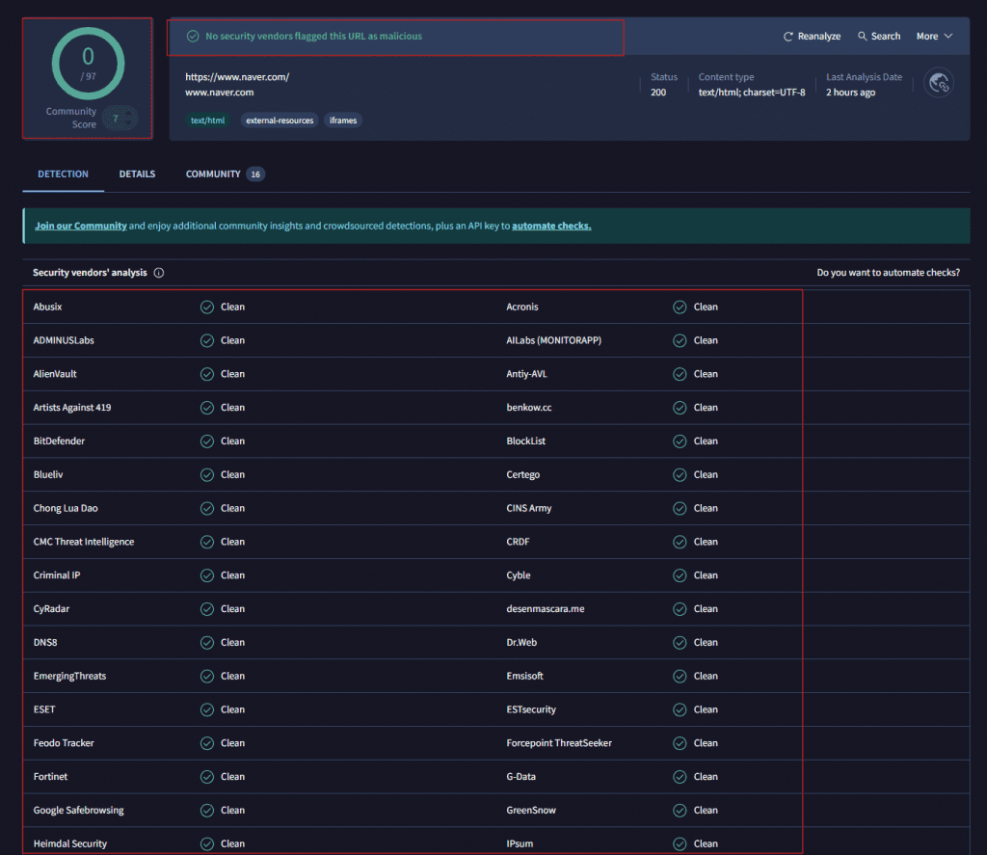Click the Reanalyze button
The image size is (987, 855).
(812, 37)
